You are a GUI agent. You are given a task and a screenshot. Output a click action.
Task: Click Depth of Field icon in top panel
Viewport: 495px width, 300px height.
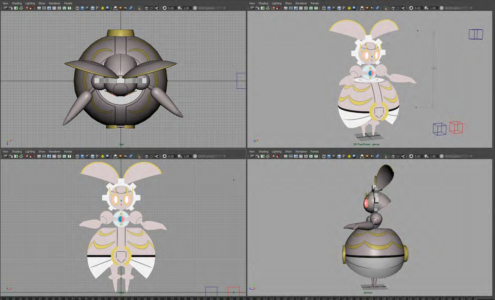(131, 8)
